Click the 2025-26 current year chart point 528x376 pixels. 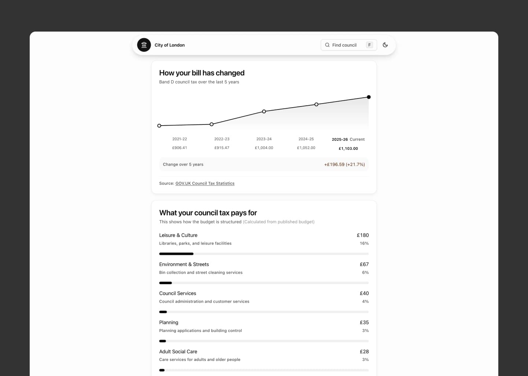[x=368, y=97]
